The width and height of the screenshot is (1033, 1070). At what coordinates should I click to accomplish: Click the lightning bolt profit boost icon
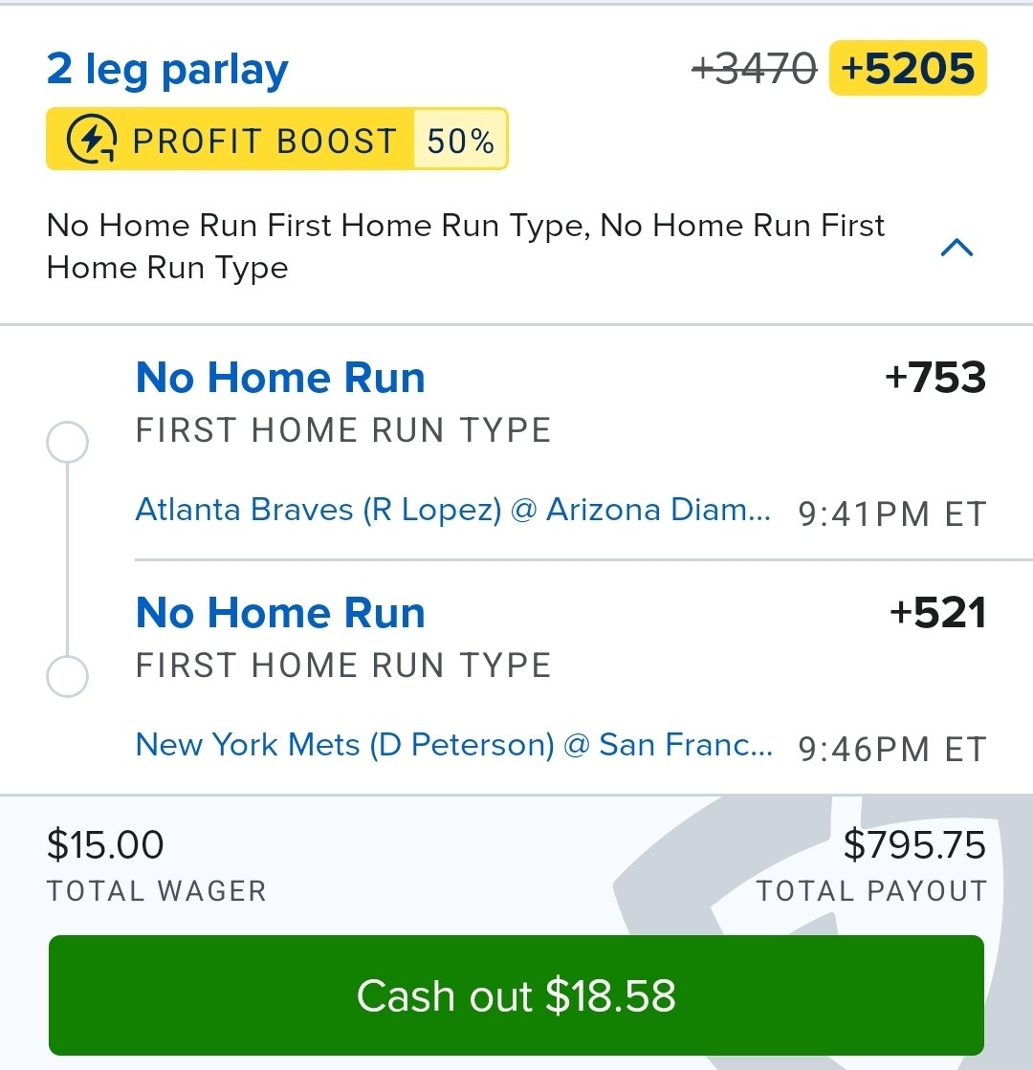tap(92, 141)
